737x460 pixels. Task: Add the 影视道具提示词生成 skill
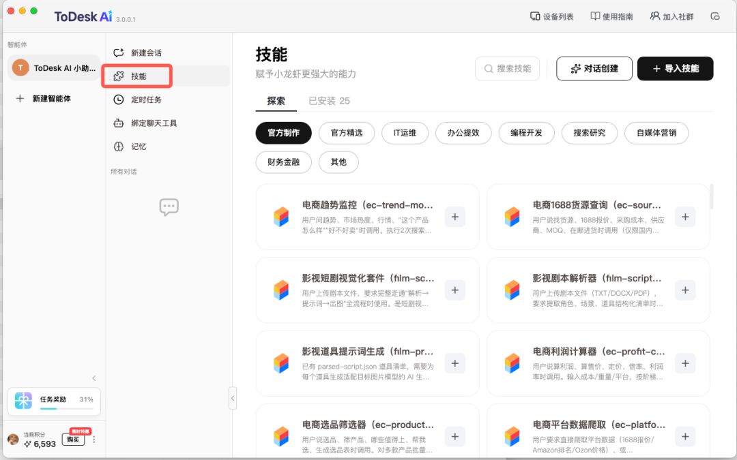pyautogui.click(x=455, y=363)
